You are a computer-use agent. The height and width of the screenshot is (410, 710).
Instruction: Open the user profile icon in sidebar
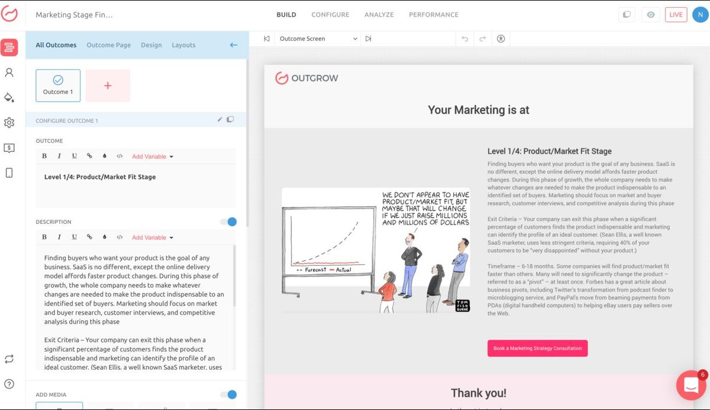coord(9,73)
